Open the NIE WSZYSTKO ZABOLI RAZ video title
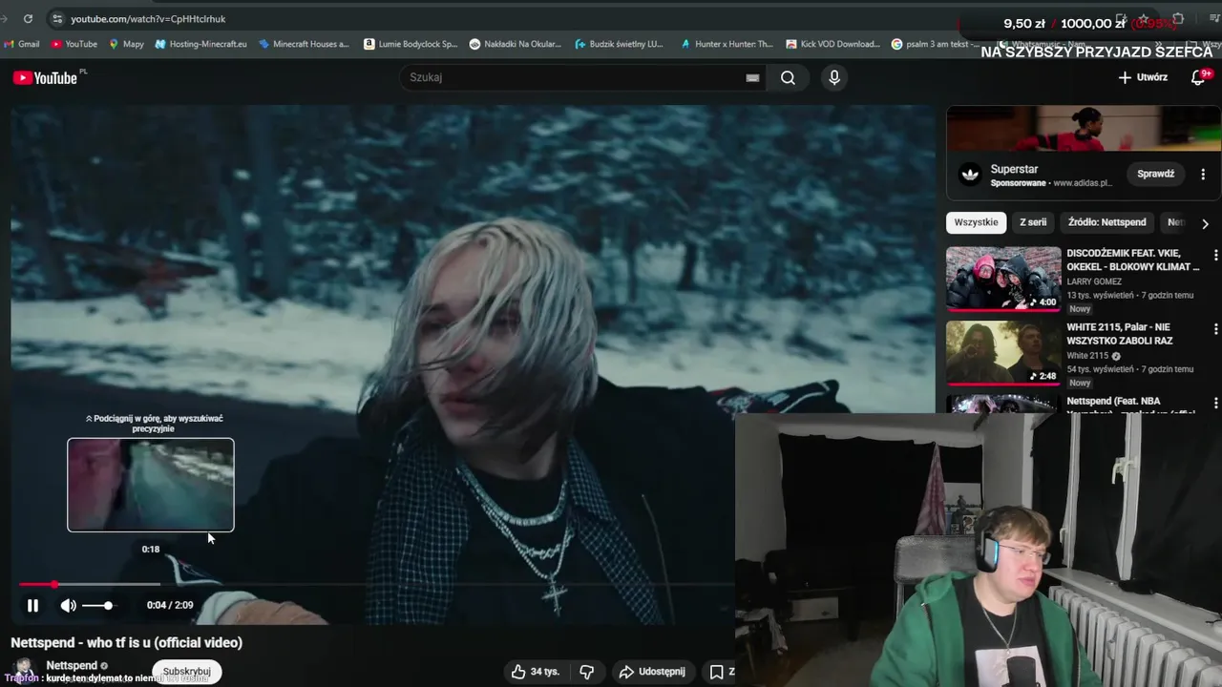Screen dimensions: 1222x687 pyautogui.click(x=1120, y=333)
